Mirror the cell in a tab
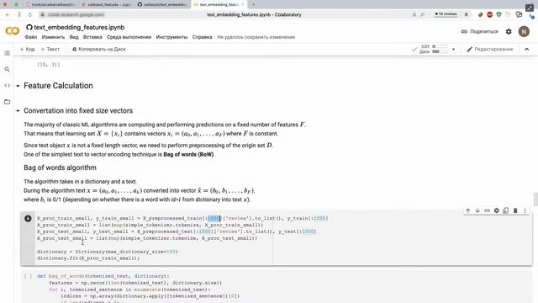This screenshot has width=538, height=303. coord(506,210)
